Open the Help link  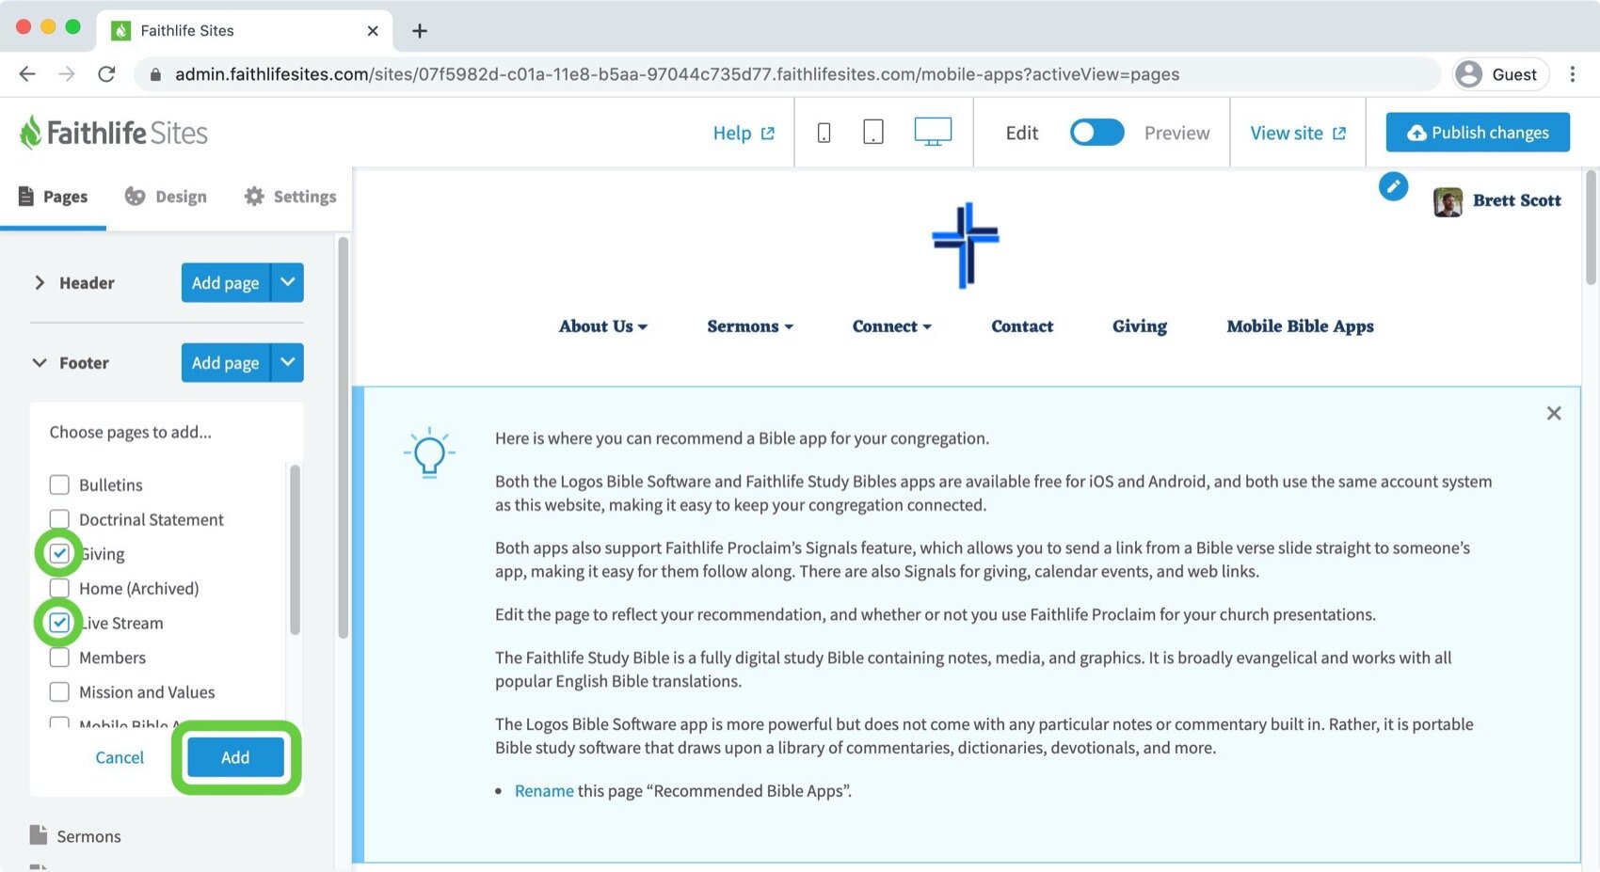point(744,133)
